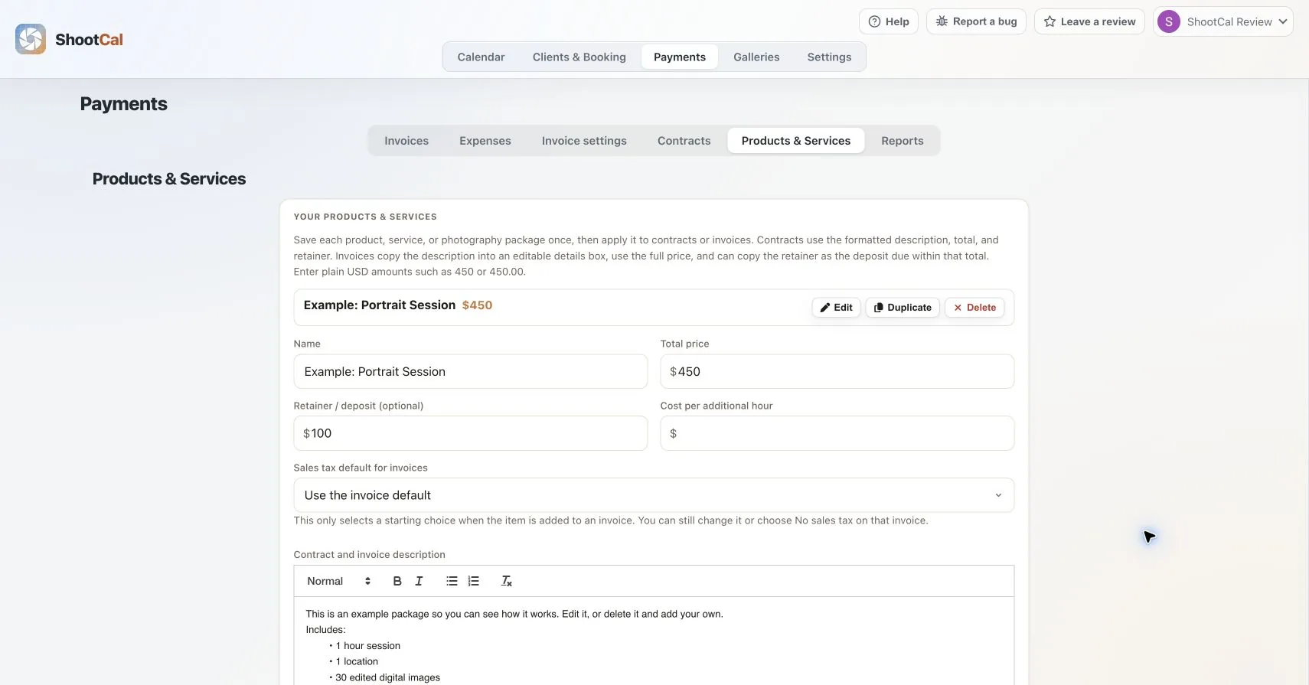Open the Settings tab
This screenshot has width=1309, height=685.
(829, 57)
